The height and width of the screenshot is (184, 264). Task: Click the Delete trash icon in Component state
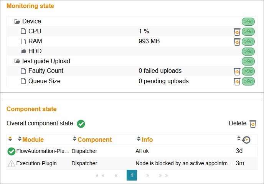click(253, 124)
